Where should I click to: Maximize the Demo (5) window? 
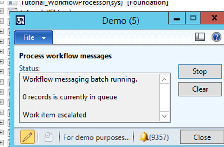(193, 18)
